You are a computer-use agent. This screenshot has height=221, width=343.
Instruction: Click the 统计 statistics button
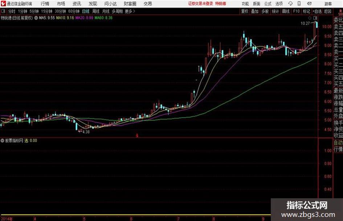(275, 11)
